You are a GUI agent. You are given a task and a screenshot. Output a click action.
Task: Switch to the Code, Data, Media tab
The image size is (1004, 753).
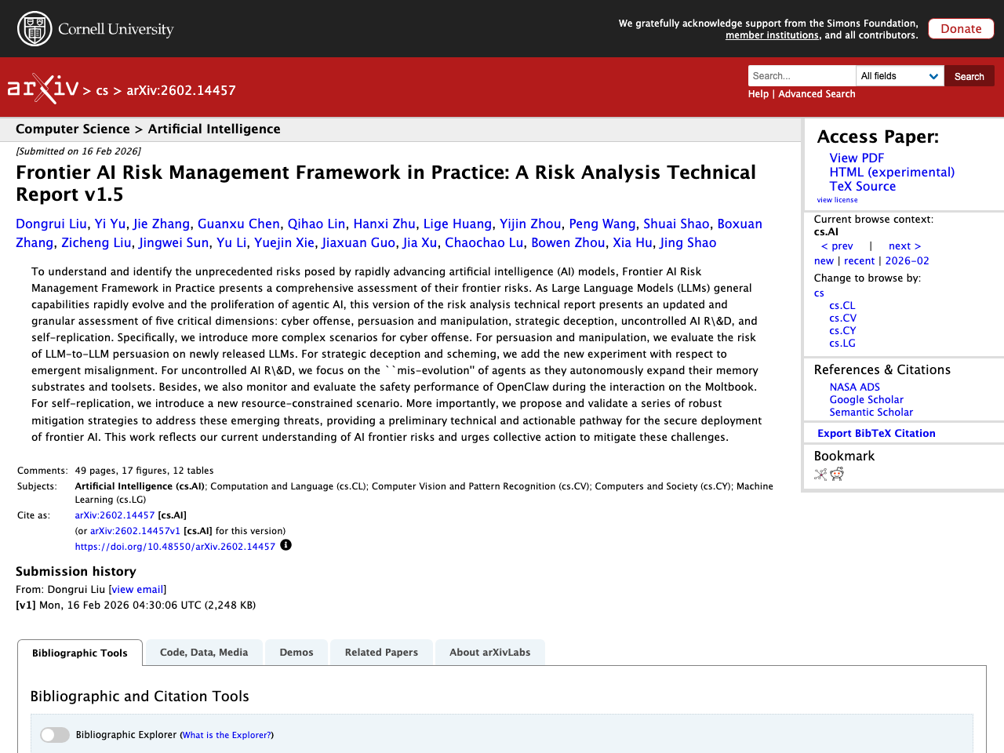click(x=203, y=652)
